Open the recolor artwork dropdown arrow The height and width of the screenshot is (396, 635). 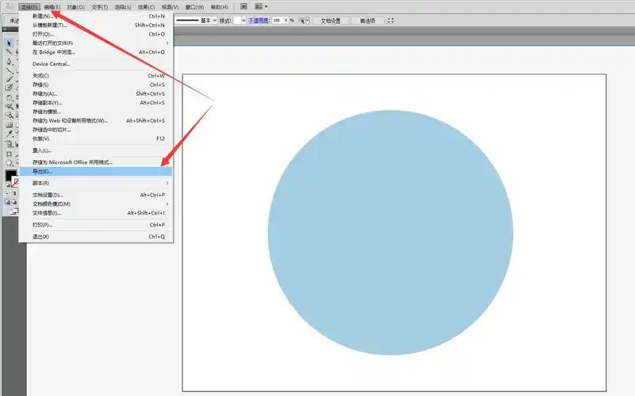pos(308,21)
